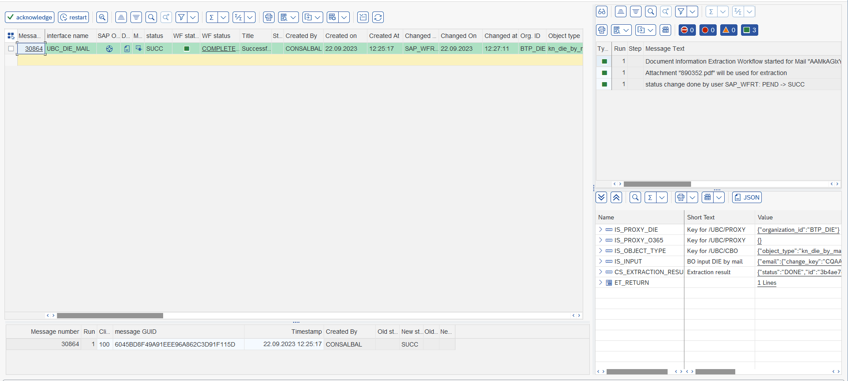Open the '1 Lines' value link
848x381 pixels.
767,283
